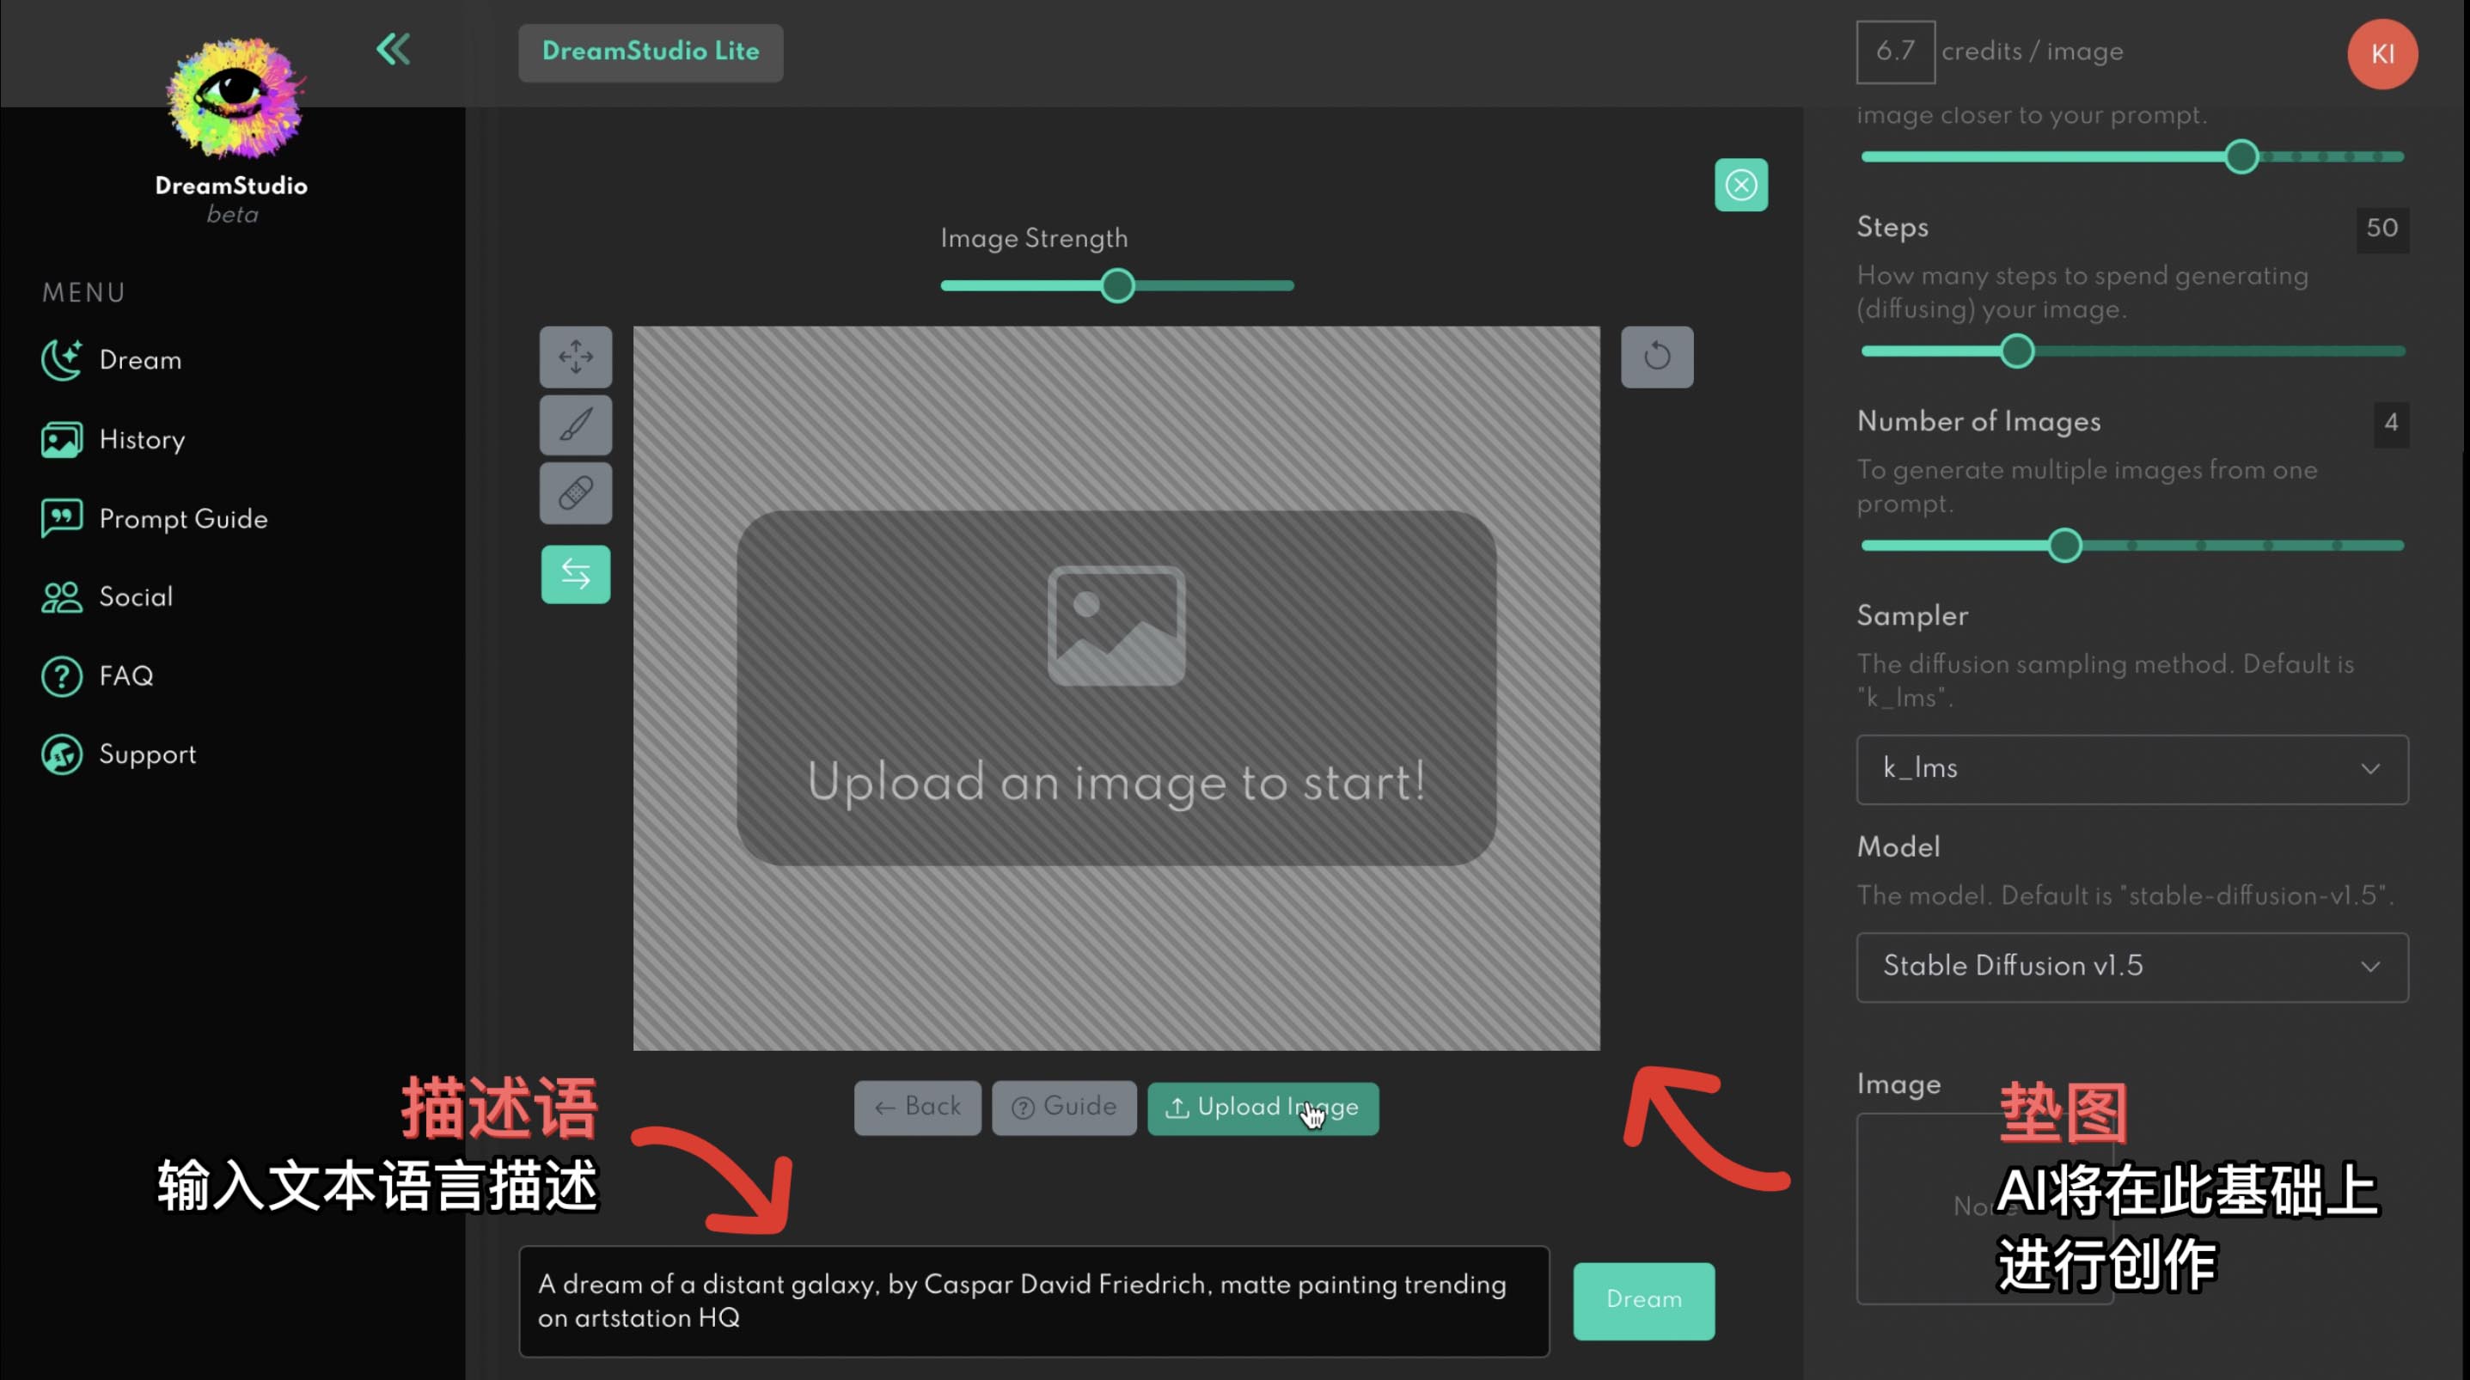Click the Back button

(x=917, y=1108)
